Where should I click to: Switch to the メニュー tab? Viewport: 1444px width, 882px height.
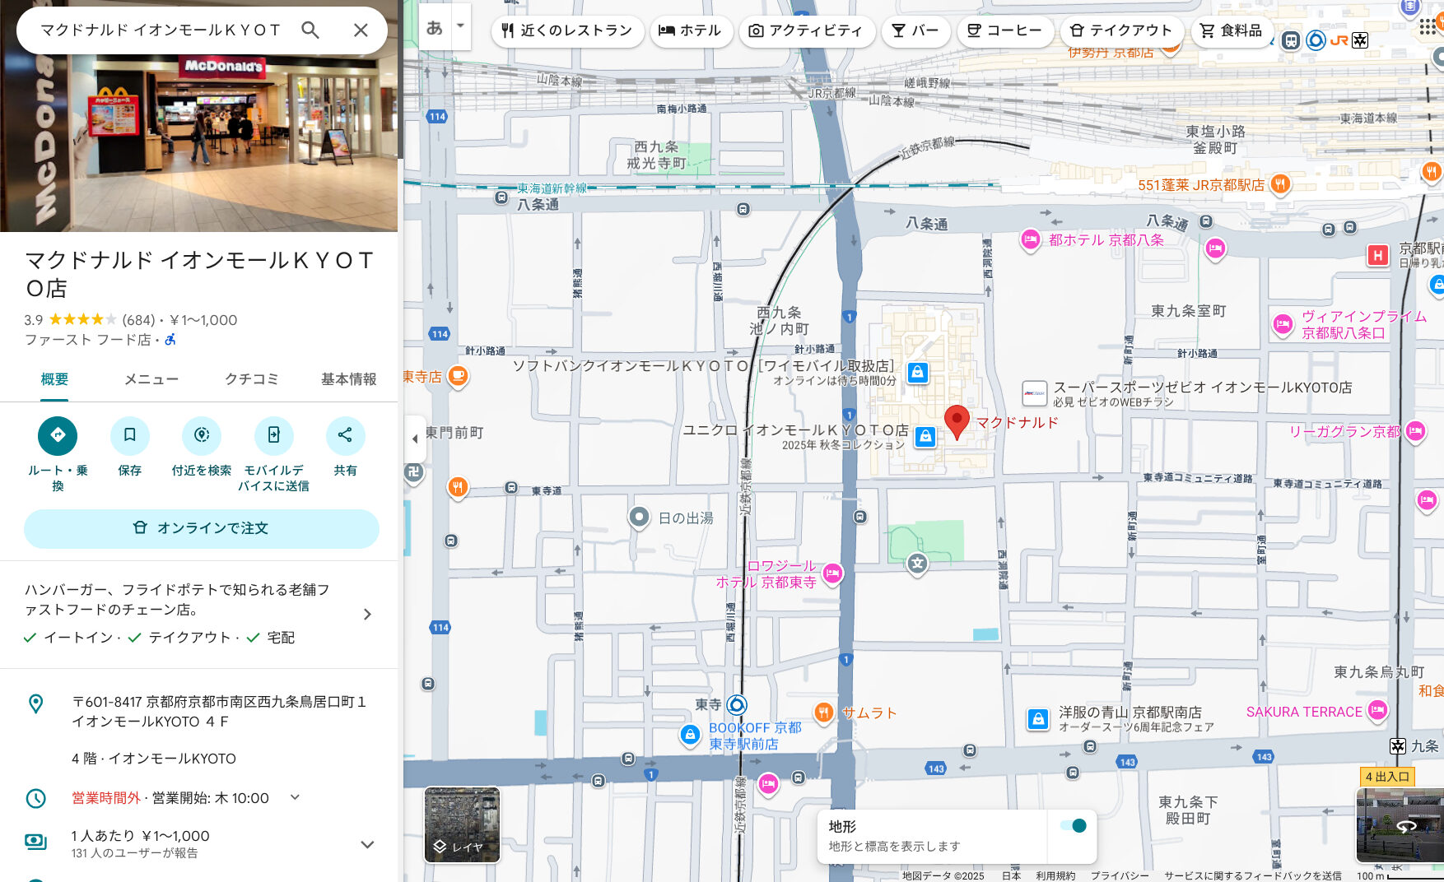151,379
